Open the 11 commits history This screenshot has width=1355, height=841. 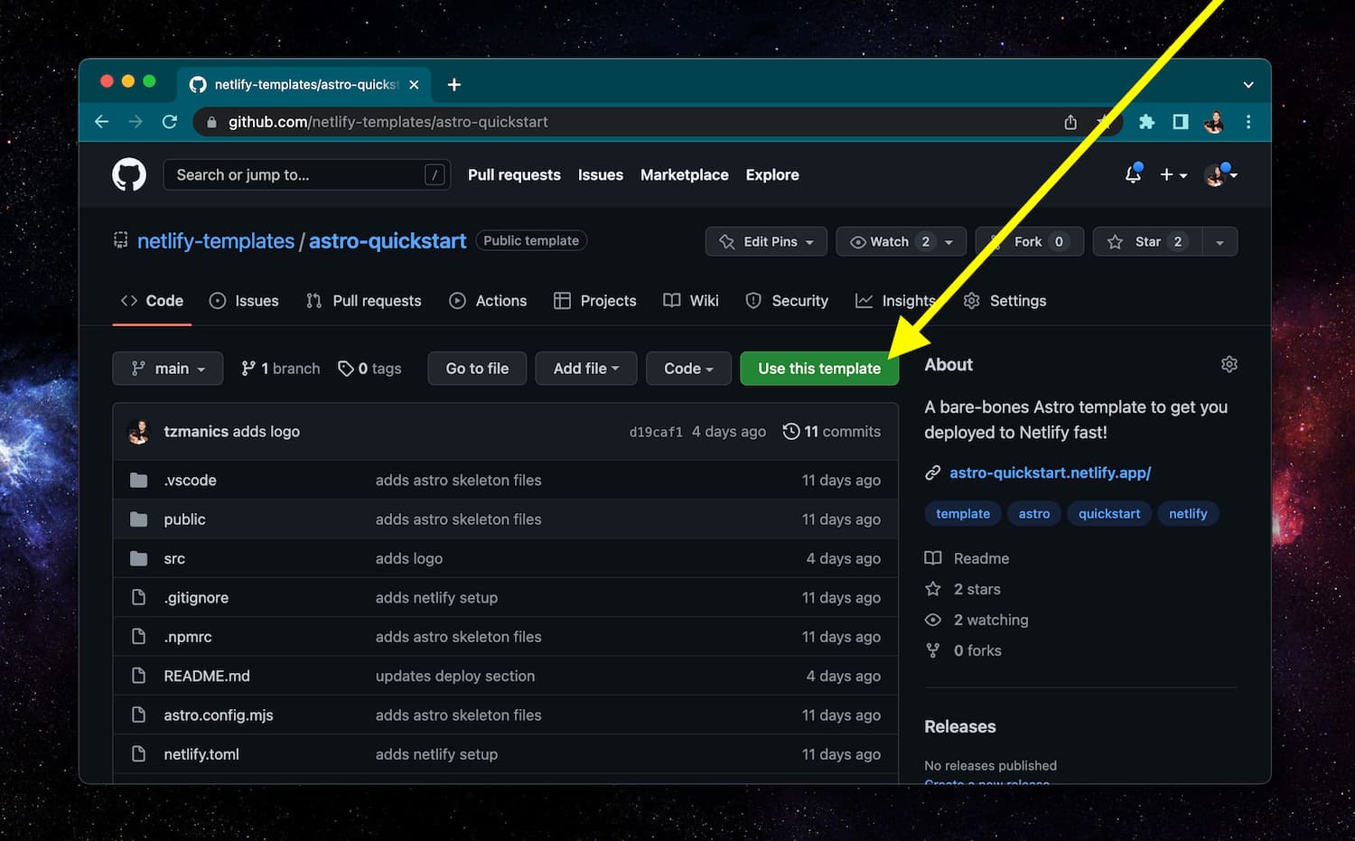pos(832,432)
